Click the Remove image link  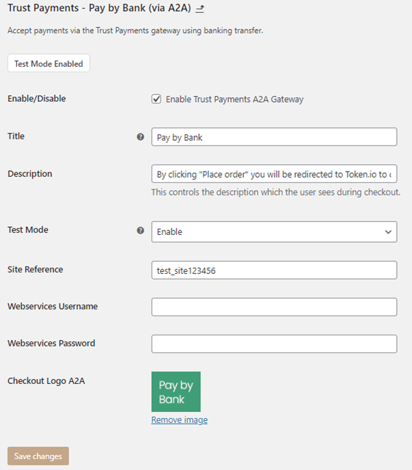click(x=179, y=420)
